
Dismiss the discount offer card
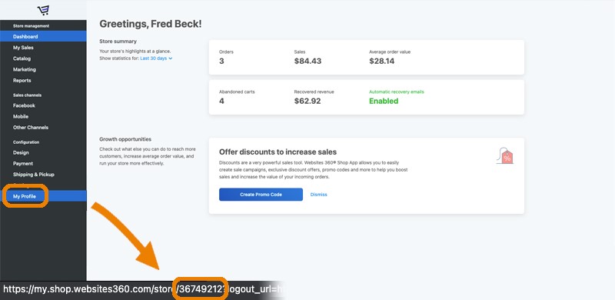point(318,195)
